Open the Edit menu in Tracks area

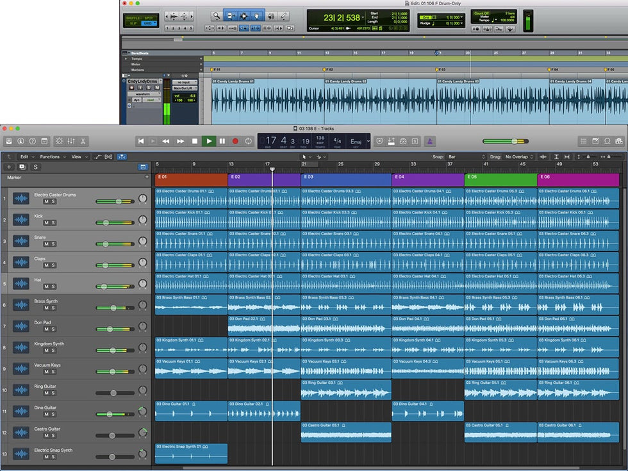tap(26, 156)
